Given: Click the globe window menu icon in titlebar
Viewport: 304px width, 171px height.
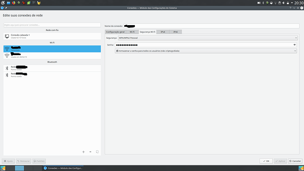Looking at the screenshot, I should point(2,8).
